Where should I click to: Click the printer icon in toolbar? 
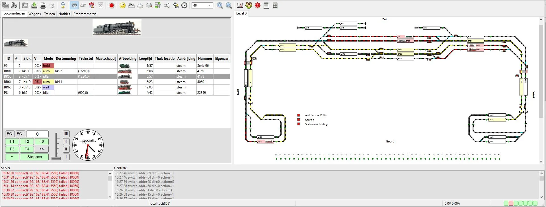tap(43, 5)
